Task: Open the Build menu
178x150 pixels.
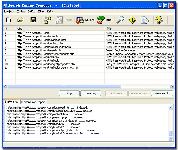Action: (31, 11)
